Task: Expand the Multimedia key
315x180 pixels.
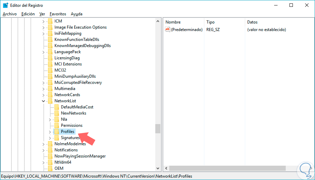Action: [43, 89]
